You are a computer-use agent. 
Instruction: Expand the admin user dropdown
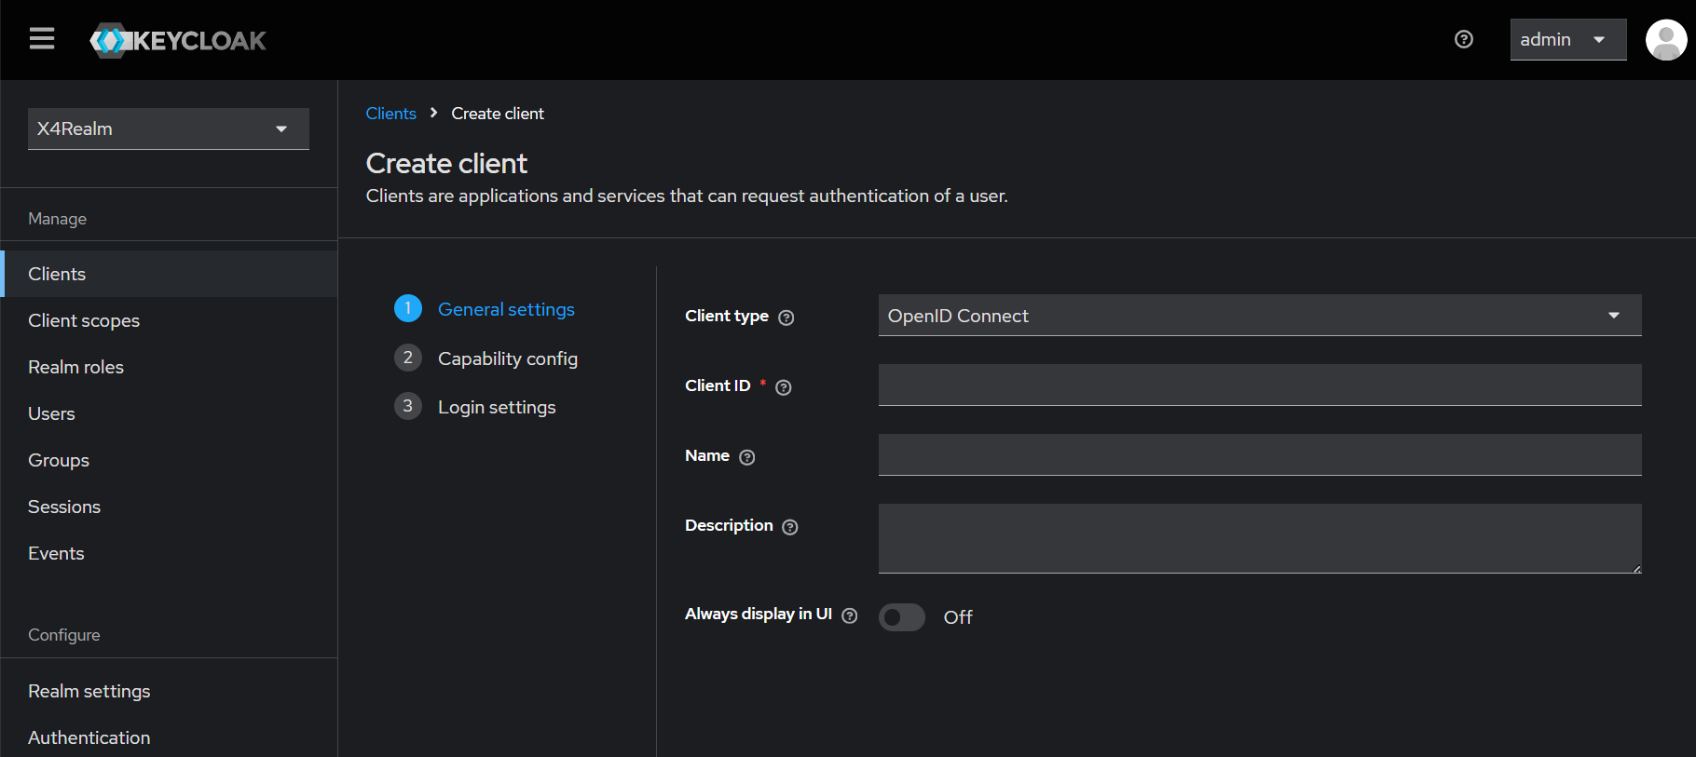(1567, 40)
